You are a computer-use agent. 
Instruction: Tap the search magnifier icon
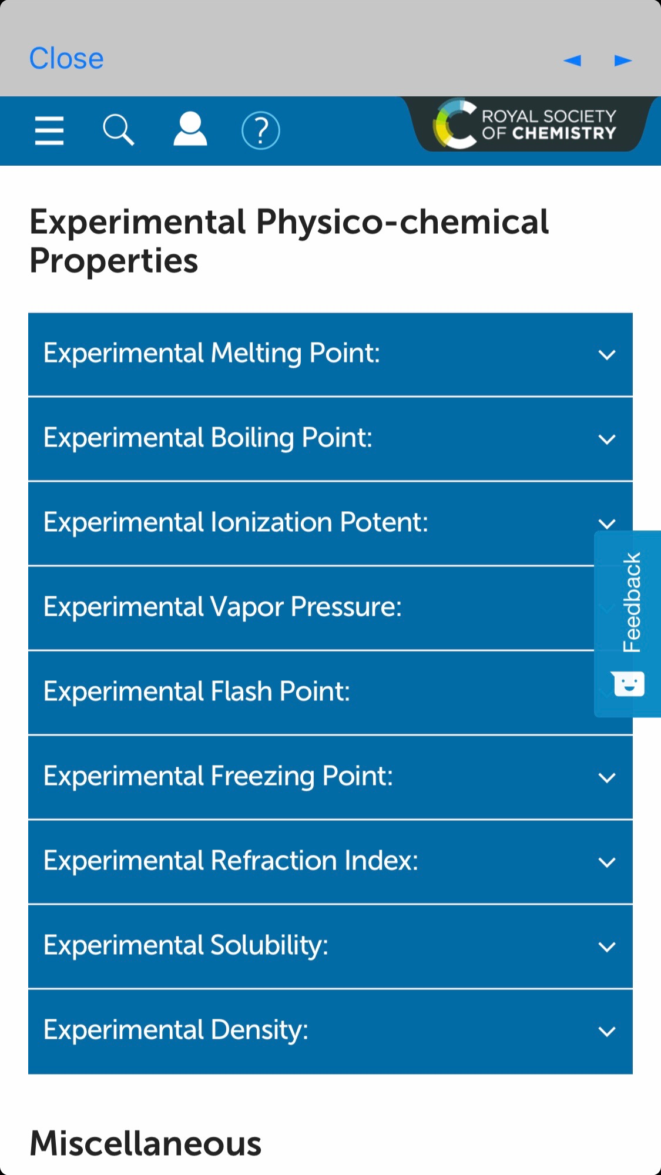pyautogui.click(x=118, y=130)
